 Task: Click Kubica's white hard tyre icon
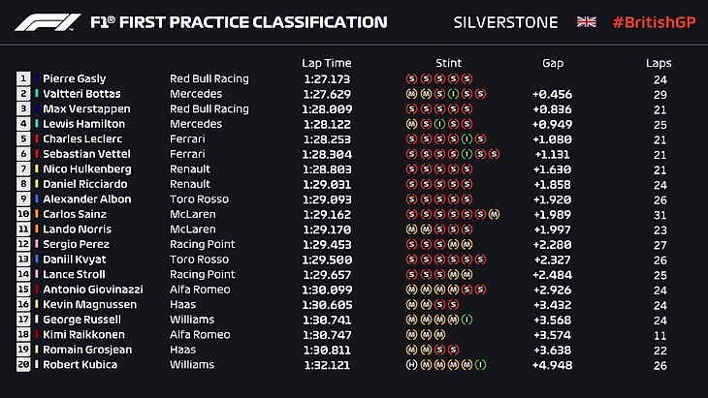tap(412, 365)
